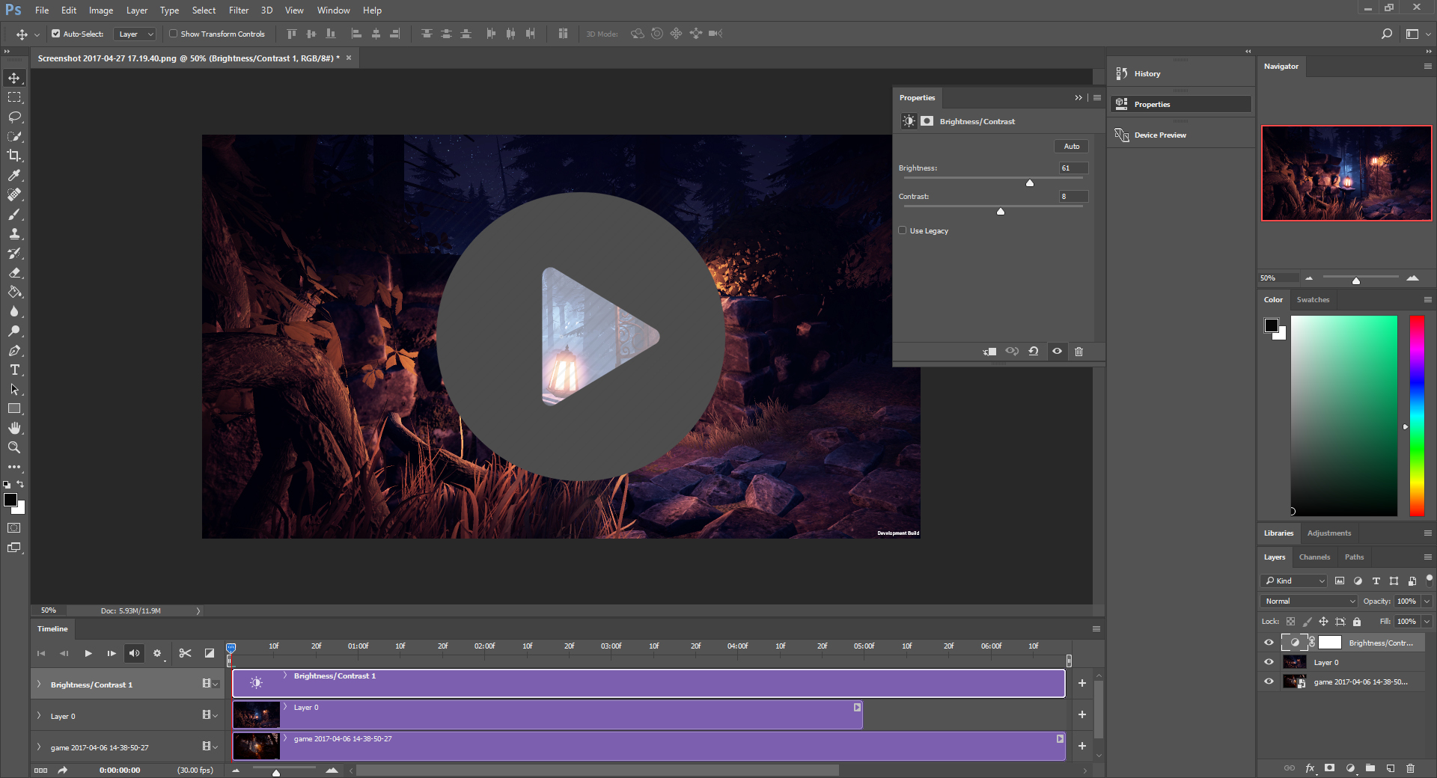Viewport: 1437px width, 778px height.
Task: Select the Crop tool
Action: tap(14, 156)
